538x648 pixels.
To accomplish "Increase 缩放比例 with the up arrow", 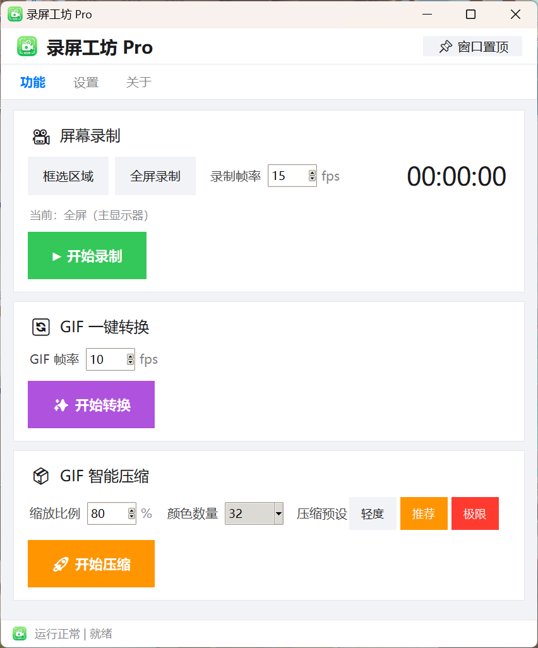I will [132, 510].
